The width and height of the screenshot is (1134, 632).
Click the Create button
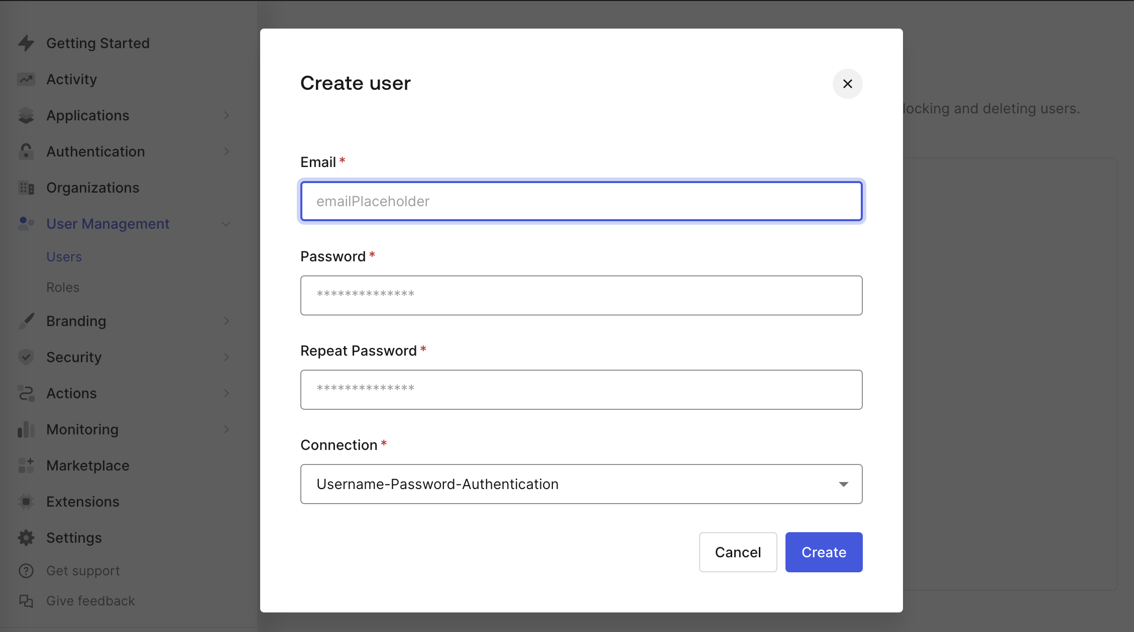pos(823,552)
